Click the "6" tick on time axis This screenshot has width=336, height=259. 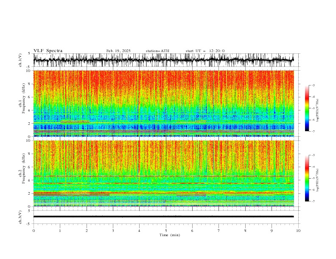pyautogui.click(x=192, y=231)
